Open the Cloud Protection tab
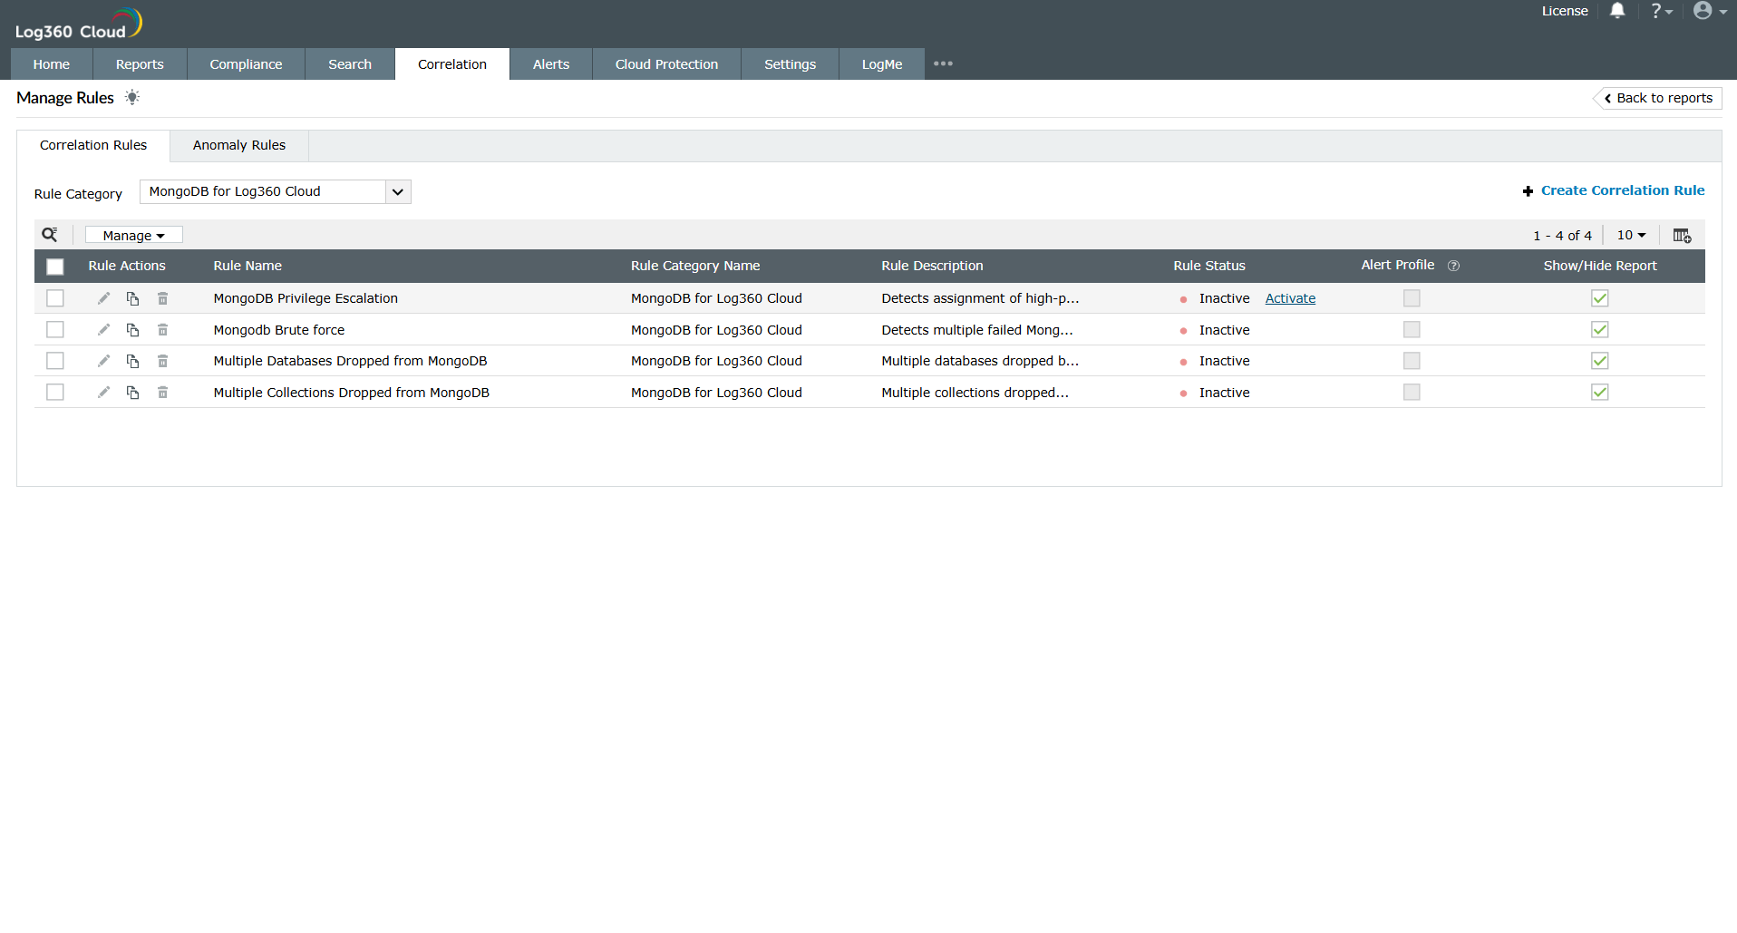Image resolution: width=1737 pixels, height=933 pixels. pyautogui.click(x=665, y=63)
